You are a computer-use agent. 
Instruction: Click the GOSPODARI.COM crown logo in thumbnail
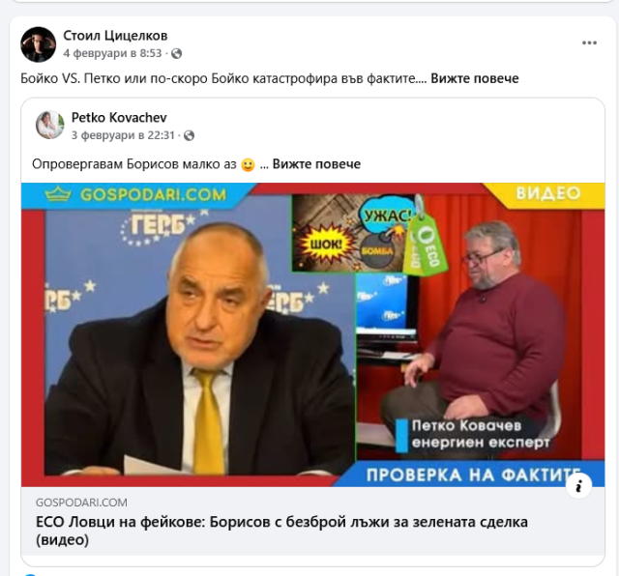point(58,194)
